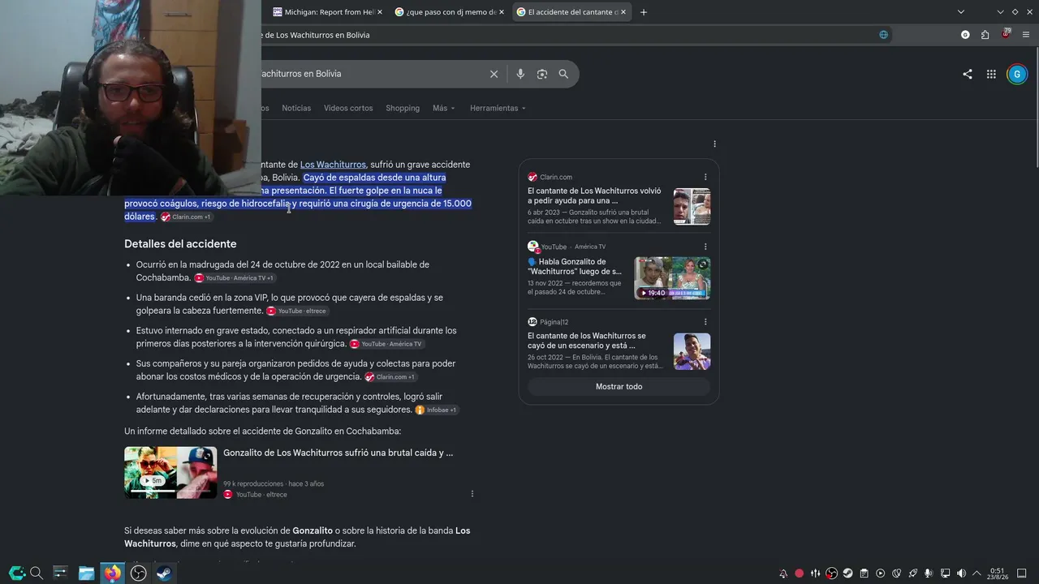Select the 'El accidente del cantante' tab

coord(571,12)
